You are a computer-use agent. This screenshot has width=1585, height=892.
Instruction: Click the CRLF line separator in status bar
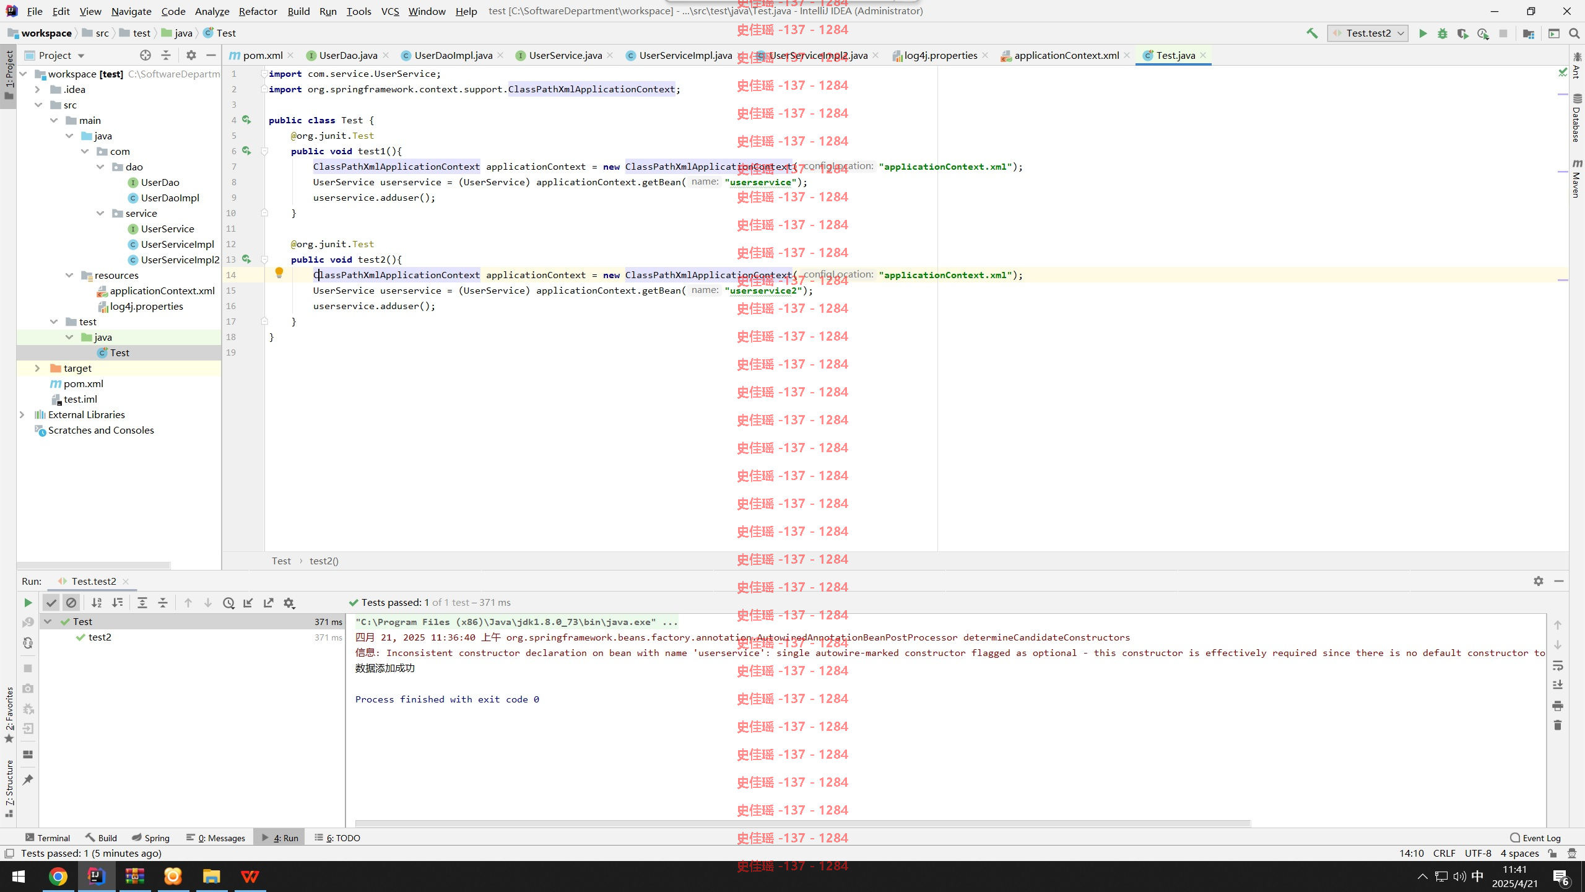[x=1444, y=853]
